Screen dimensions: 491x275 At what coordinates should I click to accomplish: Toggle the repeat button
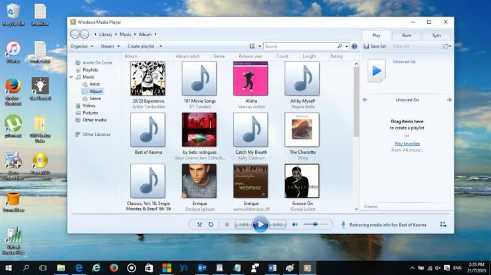click(x=211, y=225)
